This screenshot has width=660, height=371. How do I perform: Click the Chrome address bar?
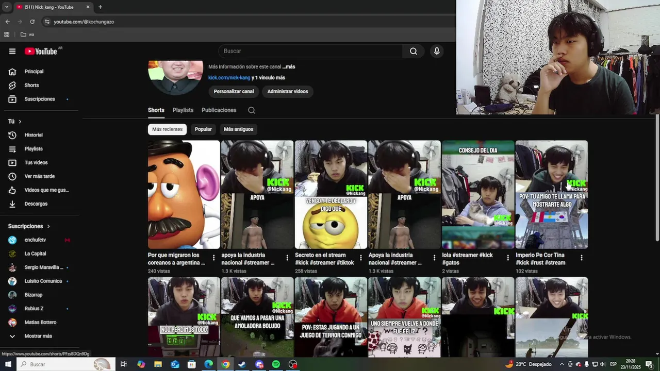click(x=247, y=22)
